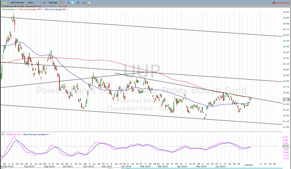Screen dimensions: 291x169
Task: Close the MACD indicator panel
Action: 3,134
